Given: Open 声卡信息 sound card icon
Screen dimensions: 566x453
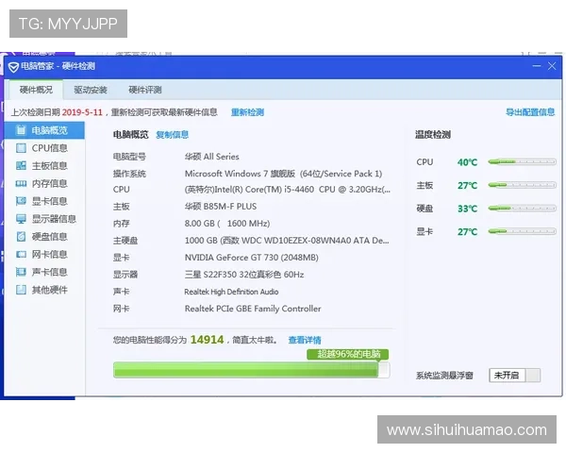Looking at the screenshot, I should [x=21, y=272].
